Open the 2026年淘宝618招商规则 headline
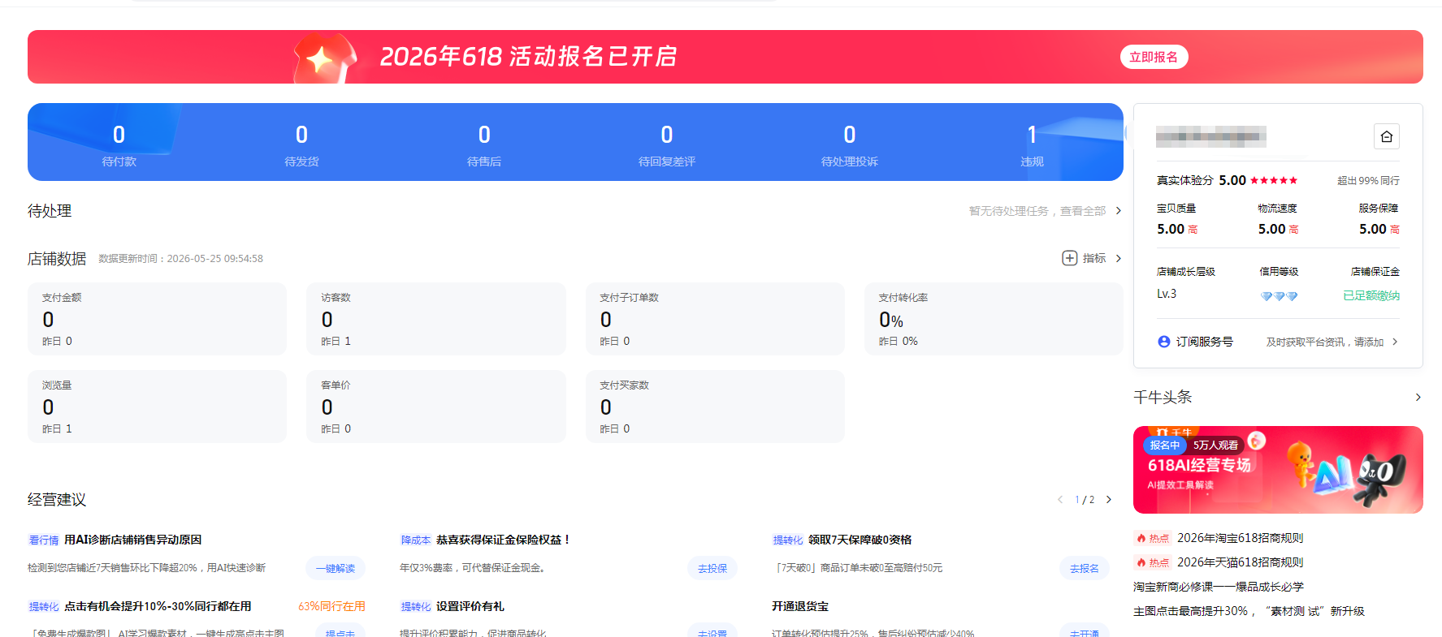The image size is (1442, 637). [x=1240, y=538]
